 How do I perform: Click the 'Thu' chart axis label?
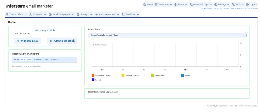102,70
